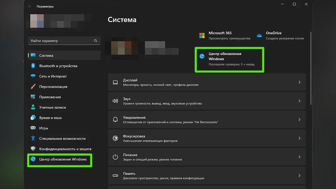Click the search magnifier icon

click(96, 41)
